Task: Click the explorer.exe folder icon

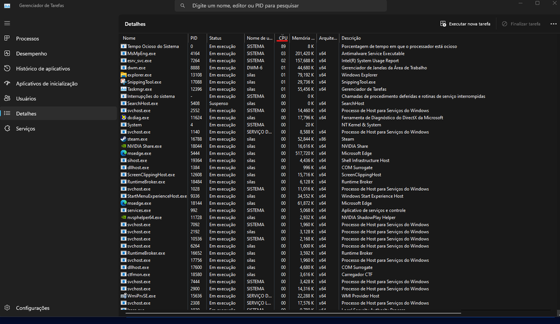Action: tap(123, 75)
